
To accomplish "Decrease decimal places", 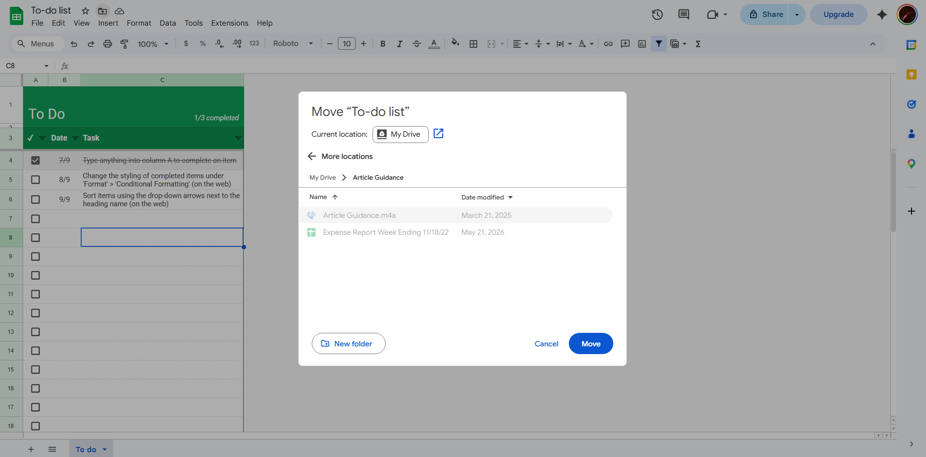I will pos(220,43).
